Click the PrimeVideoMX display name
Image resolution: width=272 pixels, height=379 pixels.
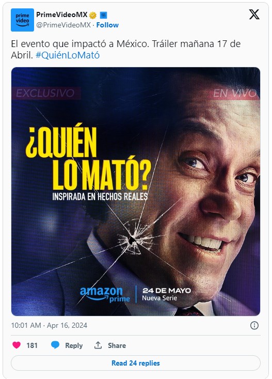point(62,15)
